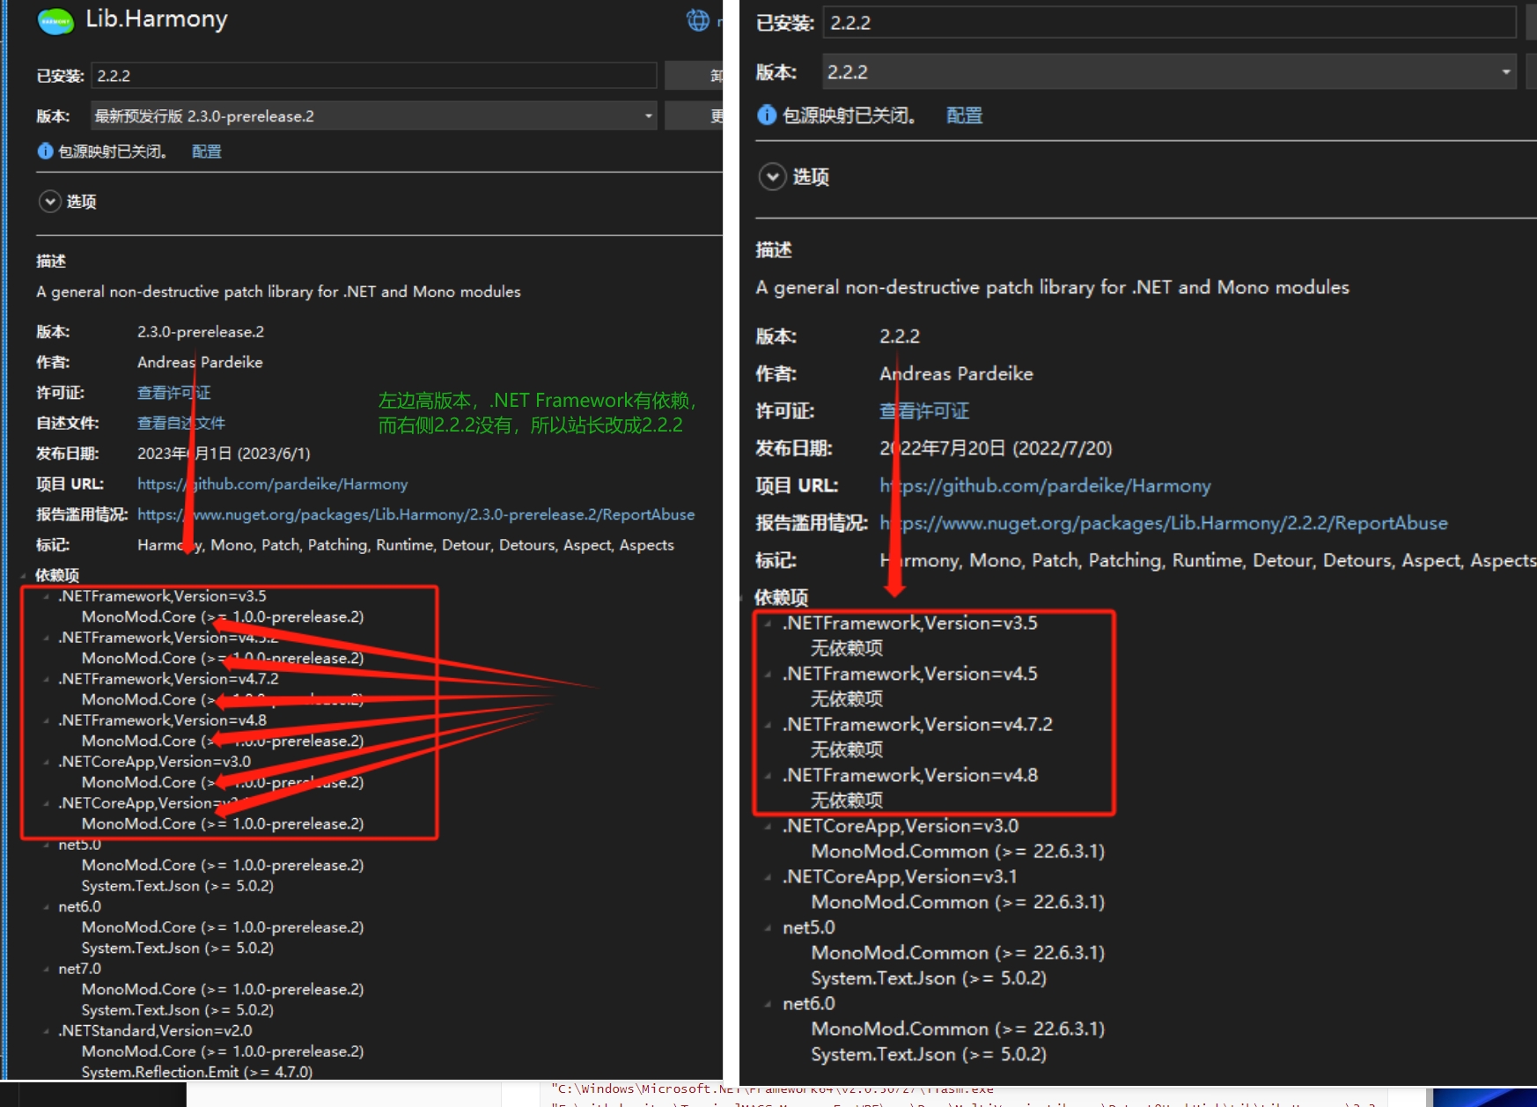Viewport: 1537px width, 1107px height.
Task: Select System.Text.Json under right net5.0
Action: [x=929, y=978]
